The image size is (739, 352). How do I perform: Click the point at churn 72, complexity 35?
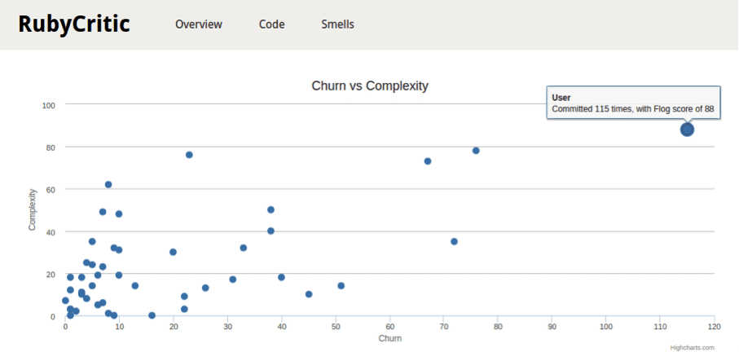point(455,241)
